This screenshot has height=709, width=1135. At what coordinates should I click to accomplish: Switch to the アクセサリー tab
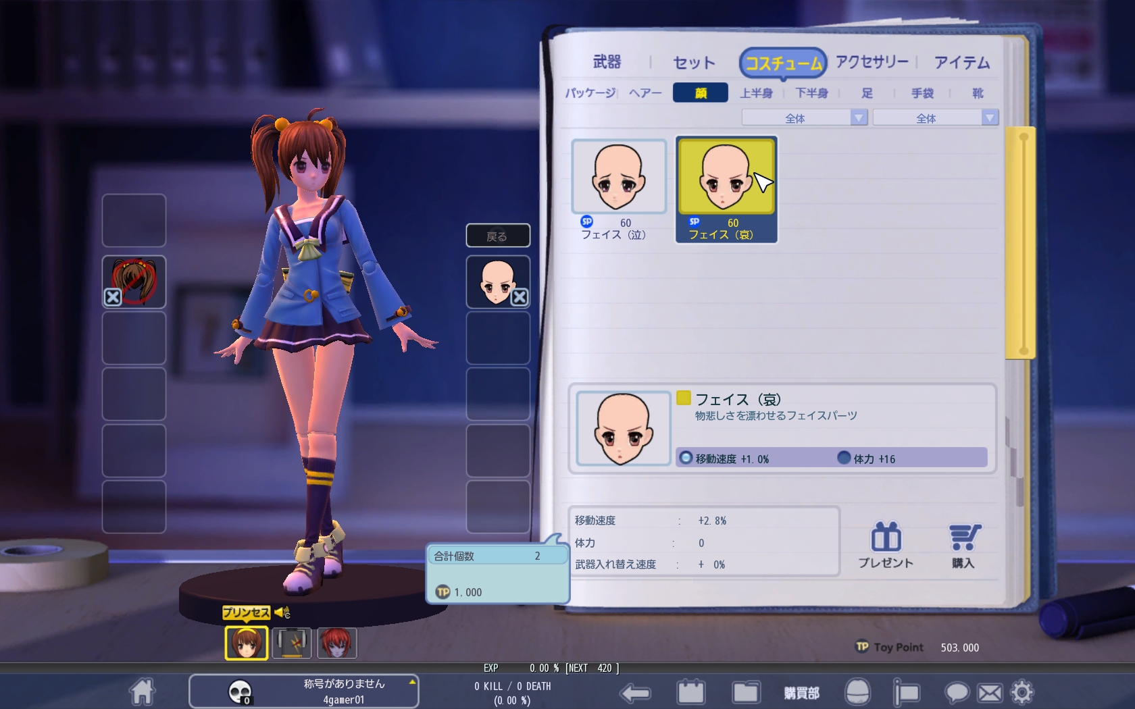point(872,62)
